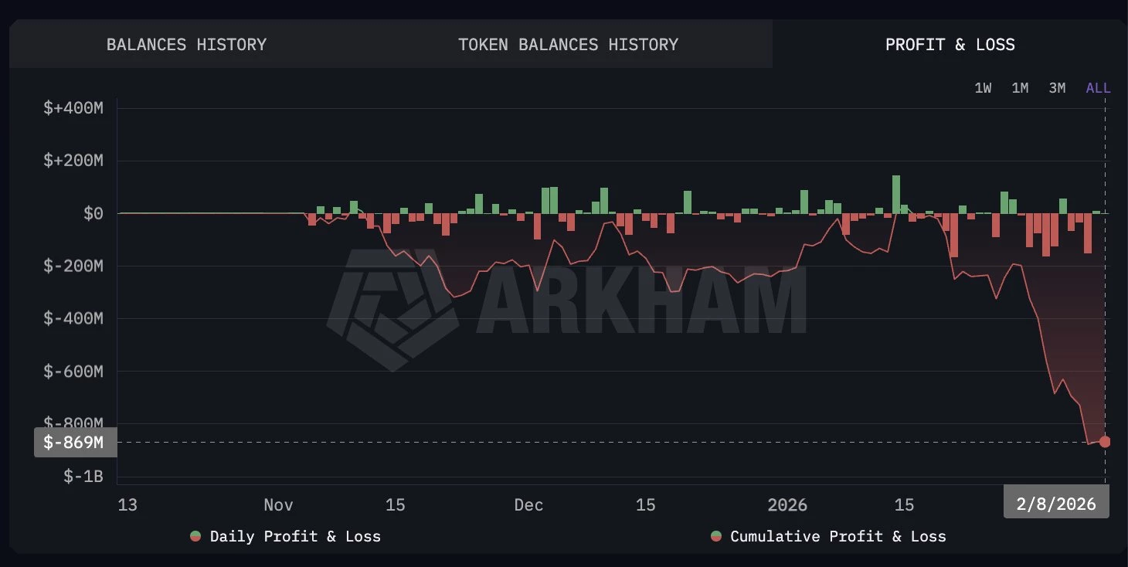Click the red endpoint dot on the chart

point(1103,442)
